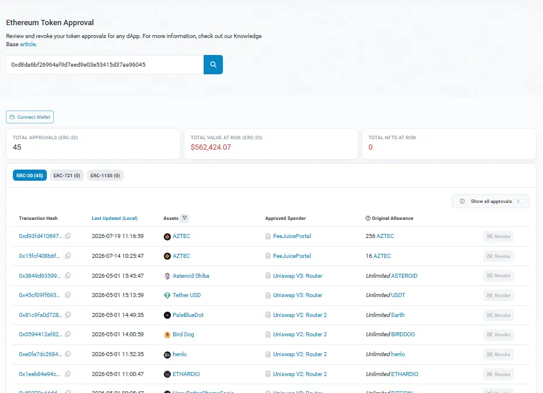Click AZTEC token icon in 256 AZTEC row

click(167, 236)
